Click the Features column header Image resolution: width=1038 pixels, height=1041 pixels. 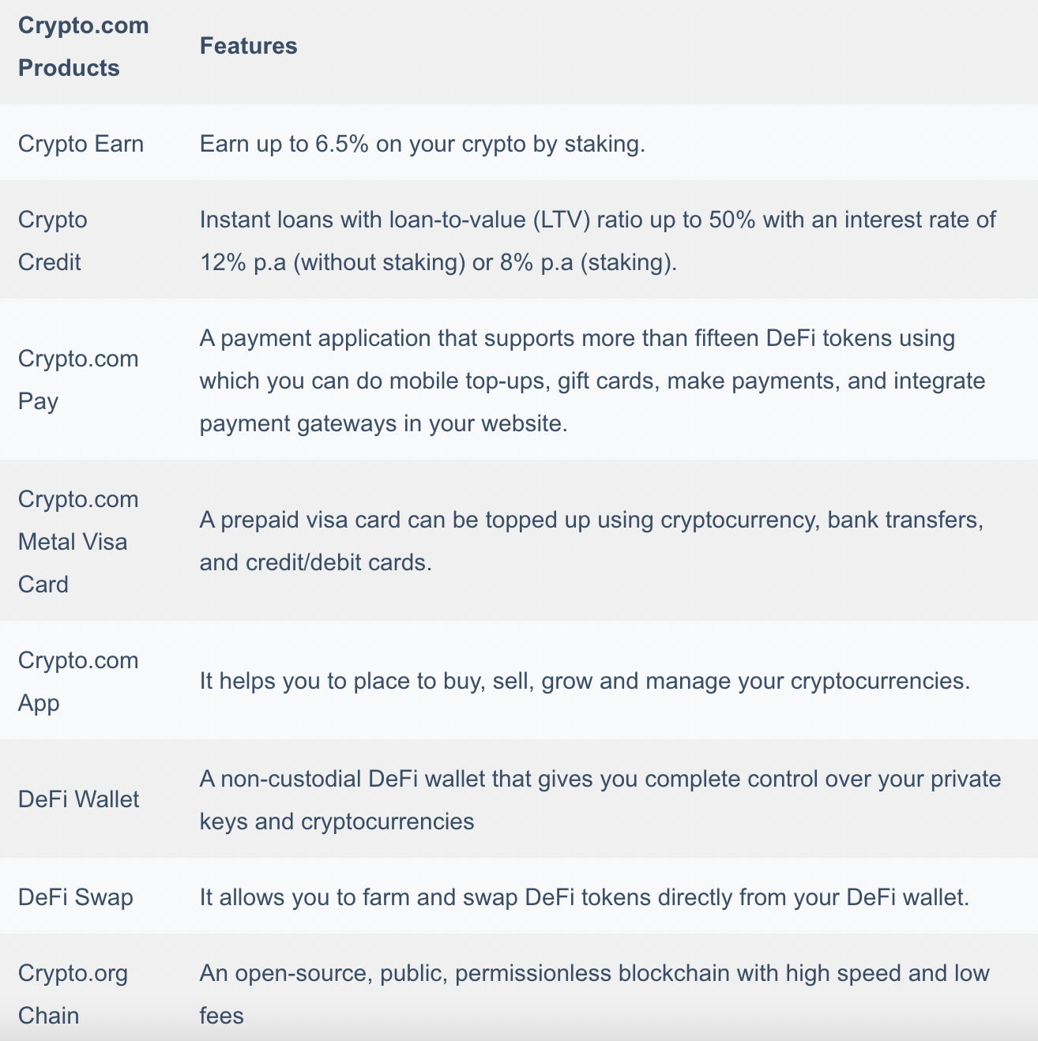248,46
